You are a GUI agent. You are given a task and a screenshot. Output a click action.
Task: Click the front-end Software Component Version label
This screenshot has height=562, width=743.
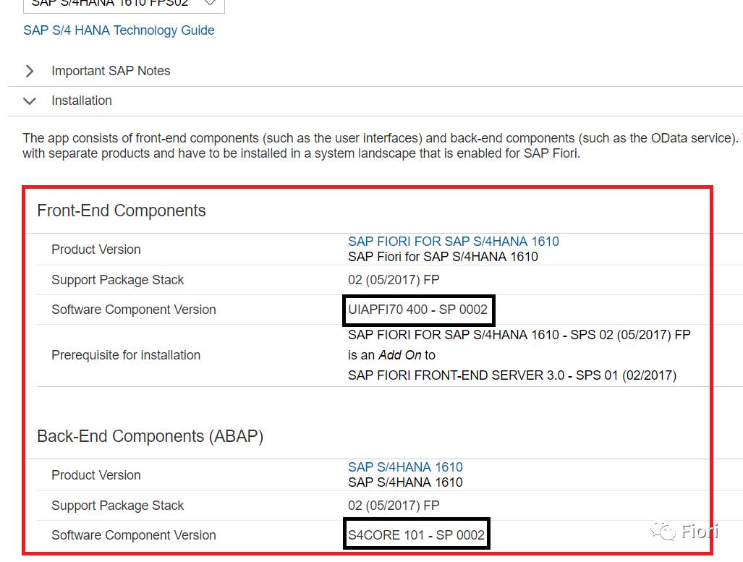[134, 310]
